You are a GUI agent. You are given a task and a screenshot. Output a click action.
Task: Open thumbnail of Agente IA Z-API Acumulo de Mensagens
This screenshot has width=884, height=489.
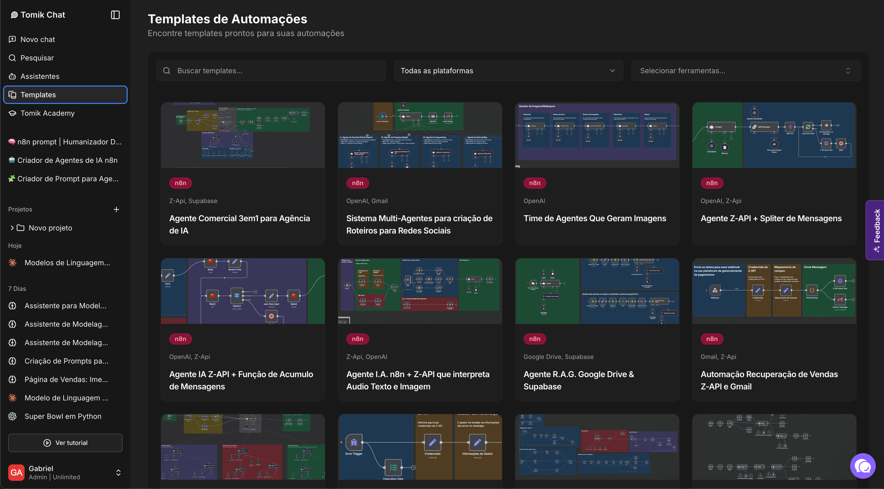pyautogui.click(x=243, y=291)
